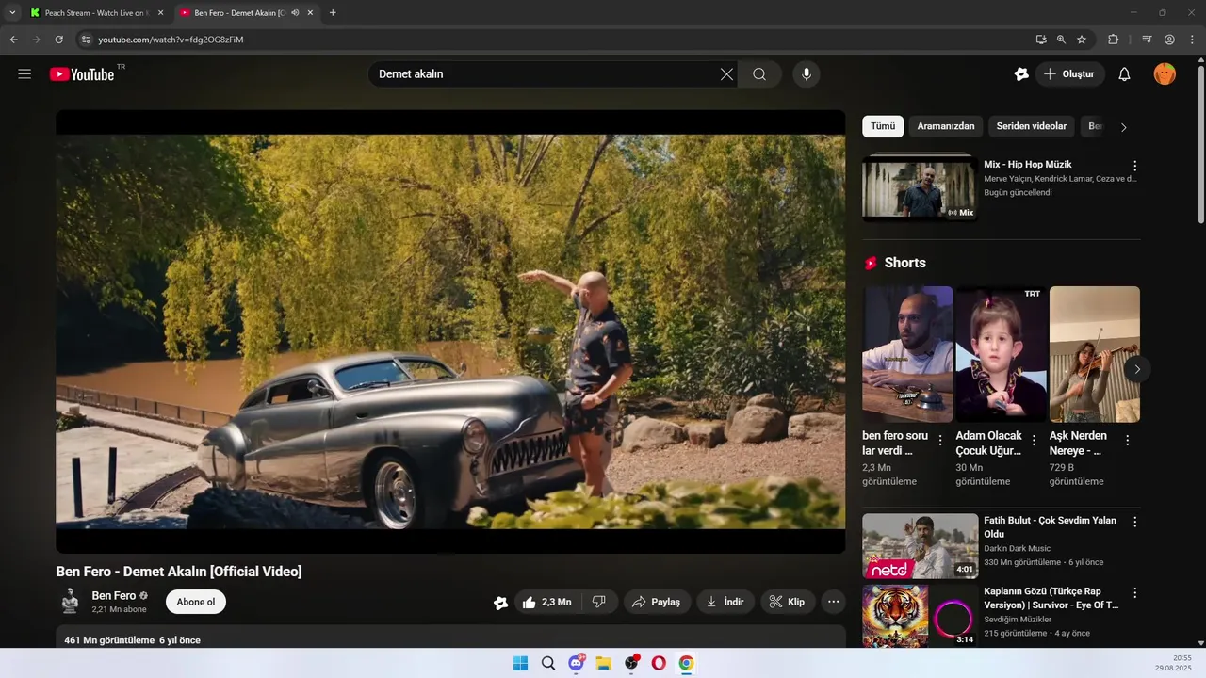Open more actions ellipsis under video
Viewport: 1206px width, 678px height.
(833, 602)
